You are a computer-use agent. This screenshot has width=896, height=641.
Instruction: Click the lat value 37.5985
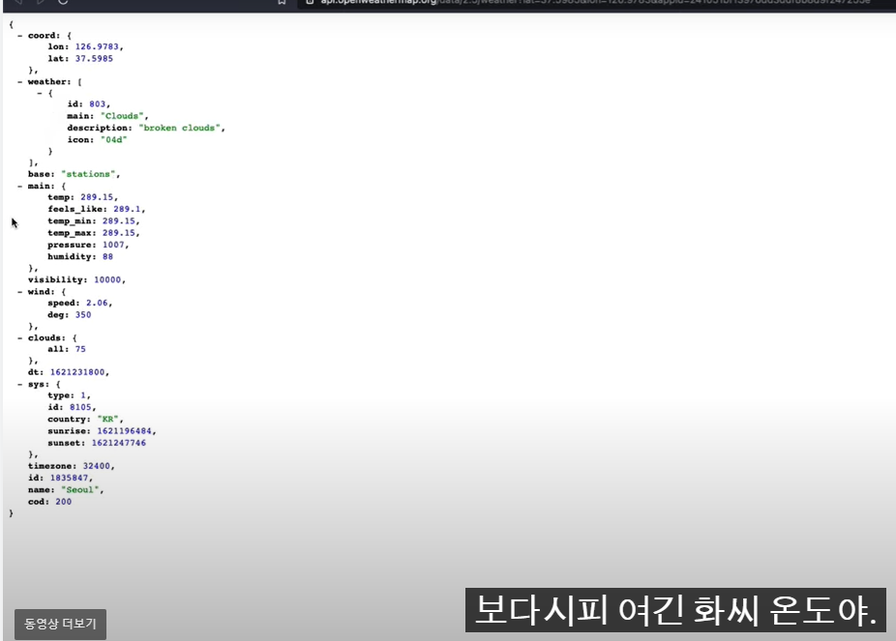point(94,59)
